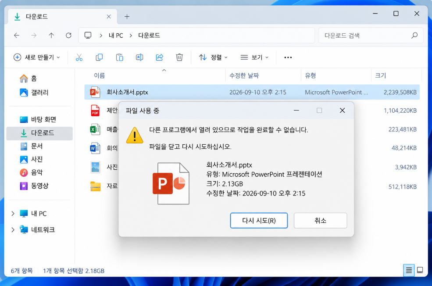Screen dimensions: 432x286
Task: Click the Cut scissors icon in toolbar
Action: pyautogui.click(x=79, y=57)
